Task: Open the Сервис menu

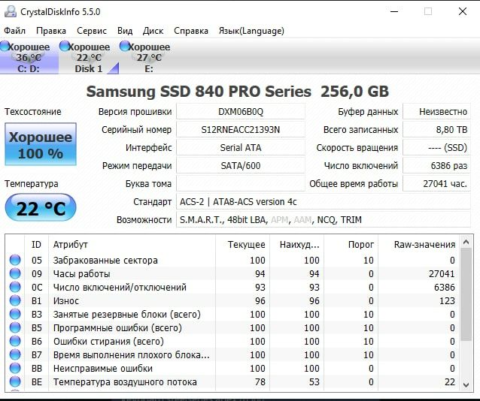Action: (x=92, y=31)
